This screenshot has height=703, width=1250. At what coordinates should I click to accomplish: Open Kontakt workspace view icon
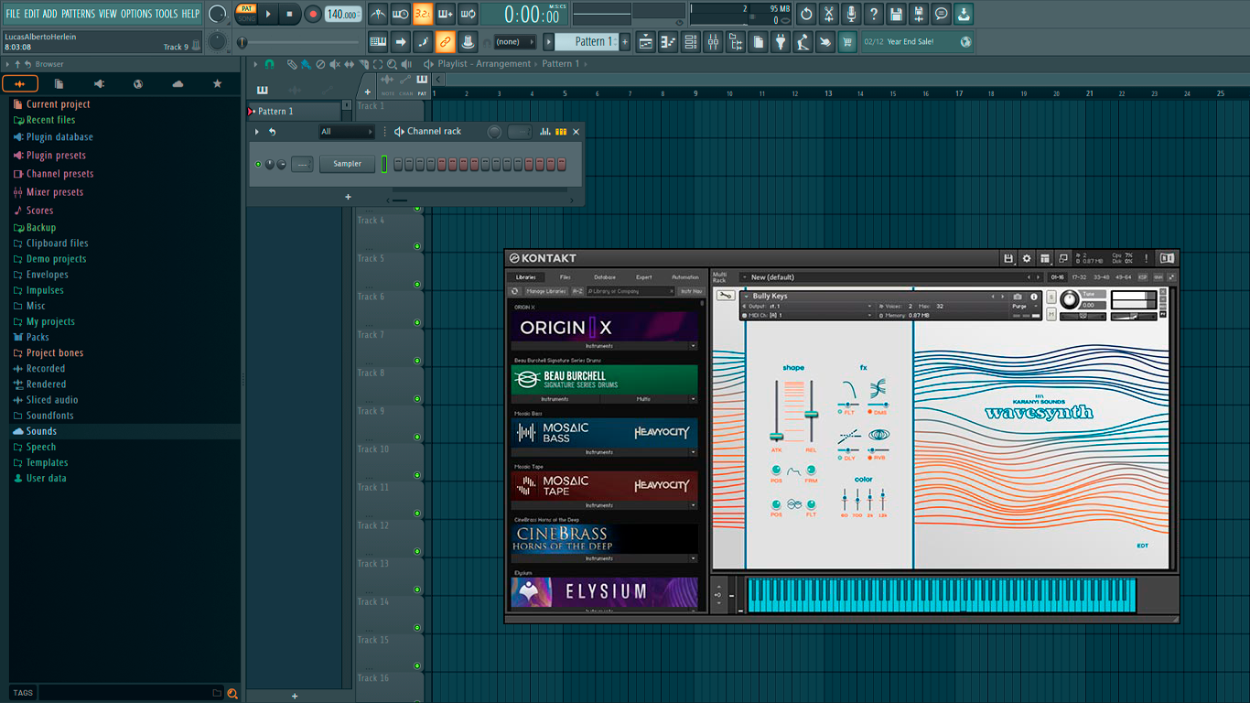(1045, 259)
